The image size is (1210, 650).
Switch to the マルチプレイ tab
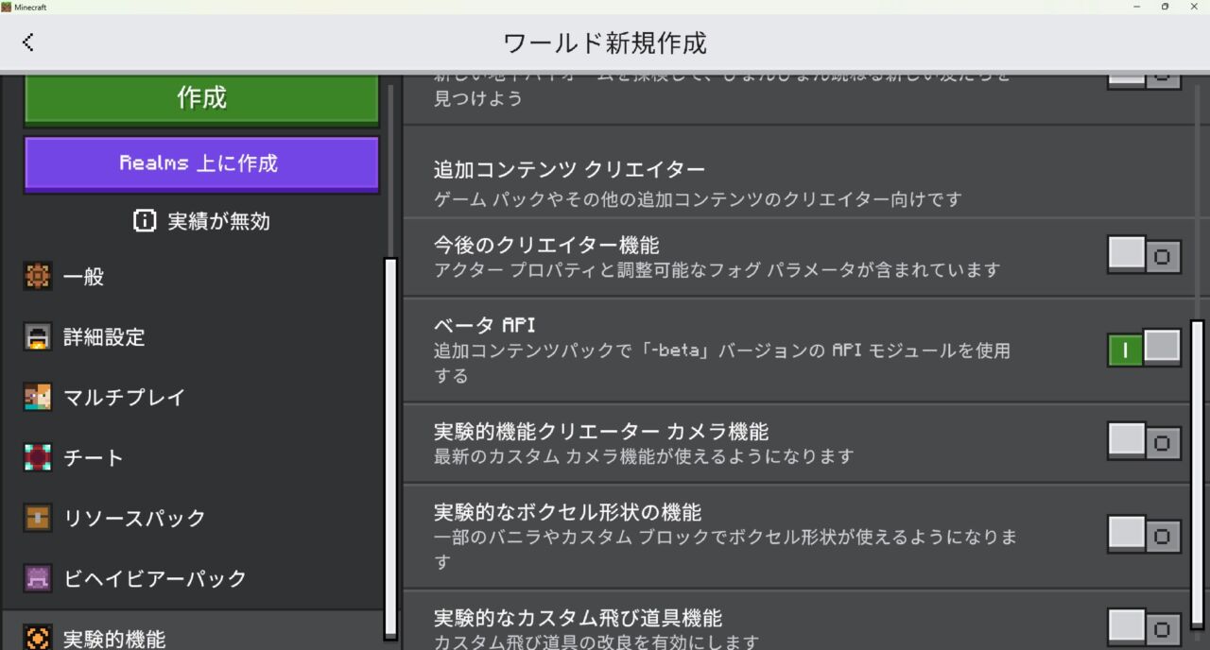[193, 398]
